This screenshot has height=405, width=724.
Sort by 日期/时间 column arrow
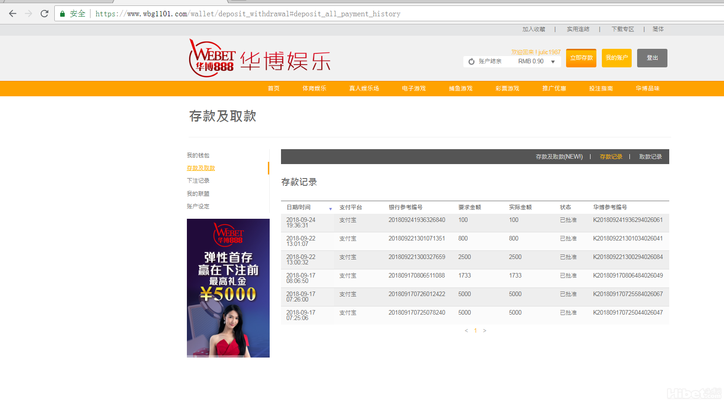pos(330,208)
